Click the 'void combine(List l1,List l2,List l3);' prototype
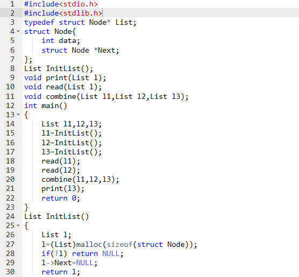 pyautogui.click(x=106, y=96)
